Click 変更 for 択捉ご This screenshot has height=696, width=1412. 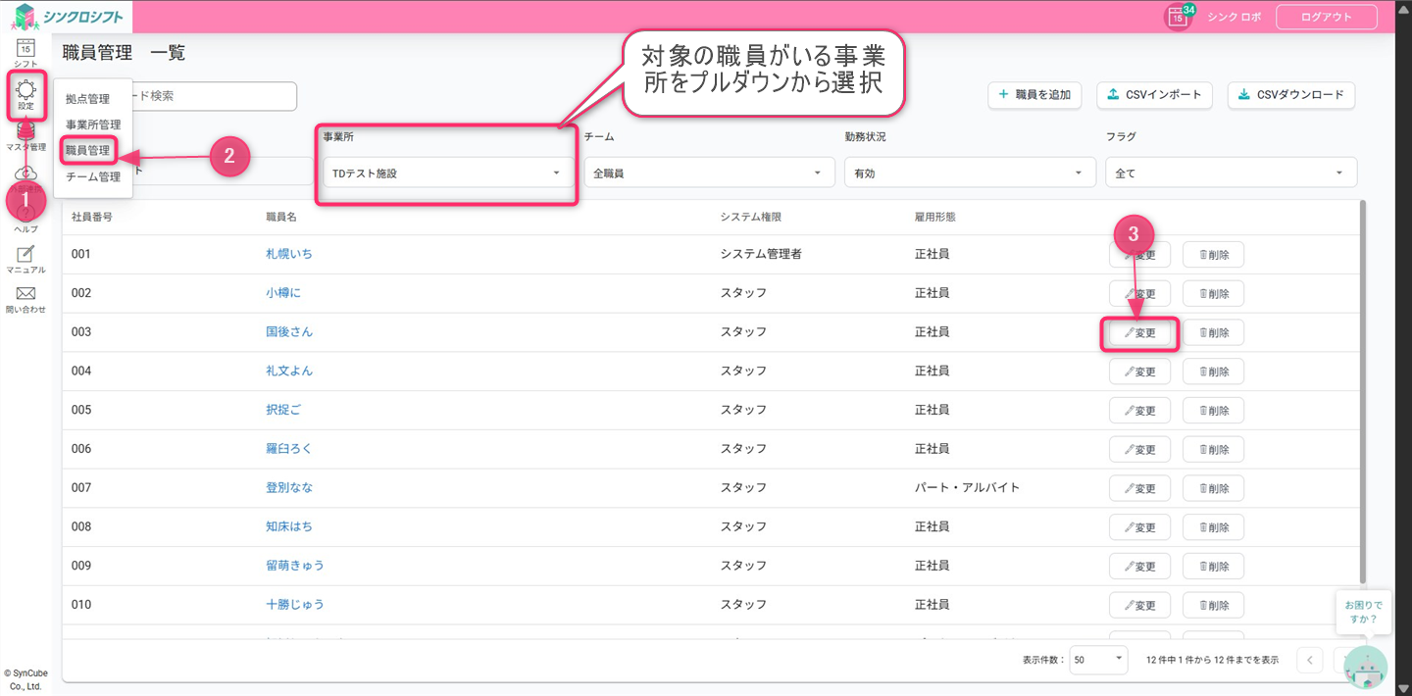[x=1139, y=411]
